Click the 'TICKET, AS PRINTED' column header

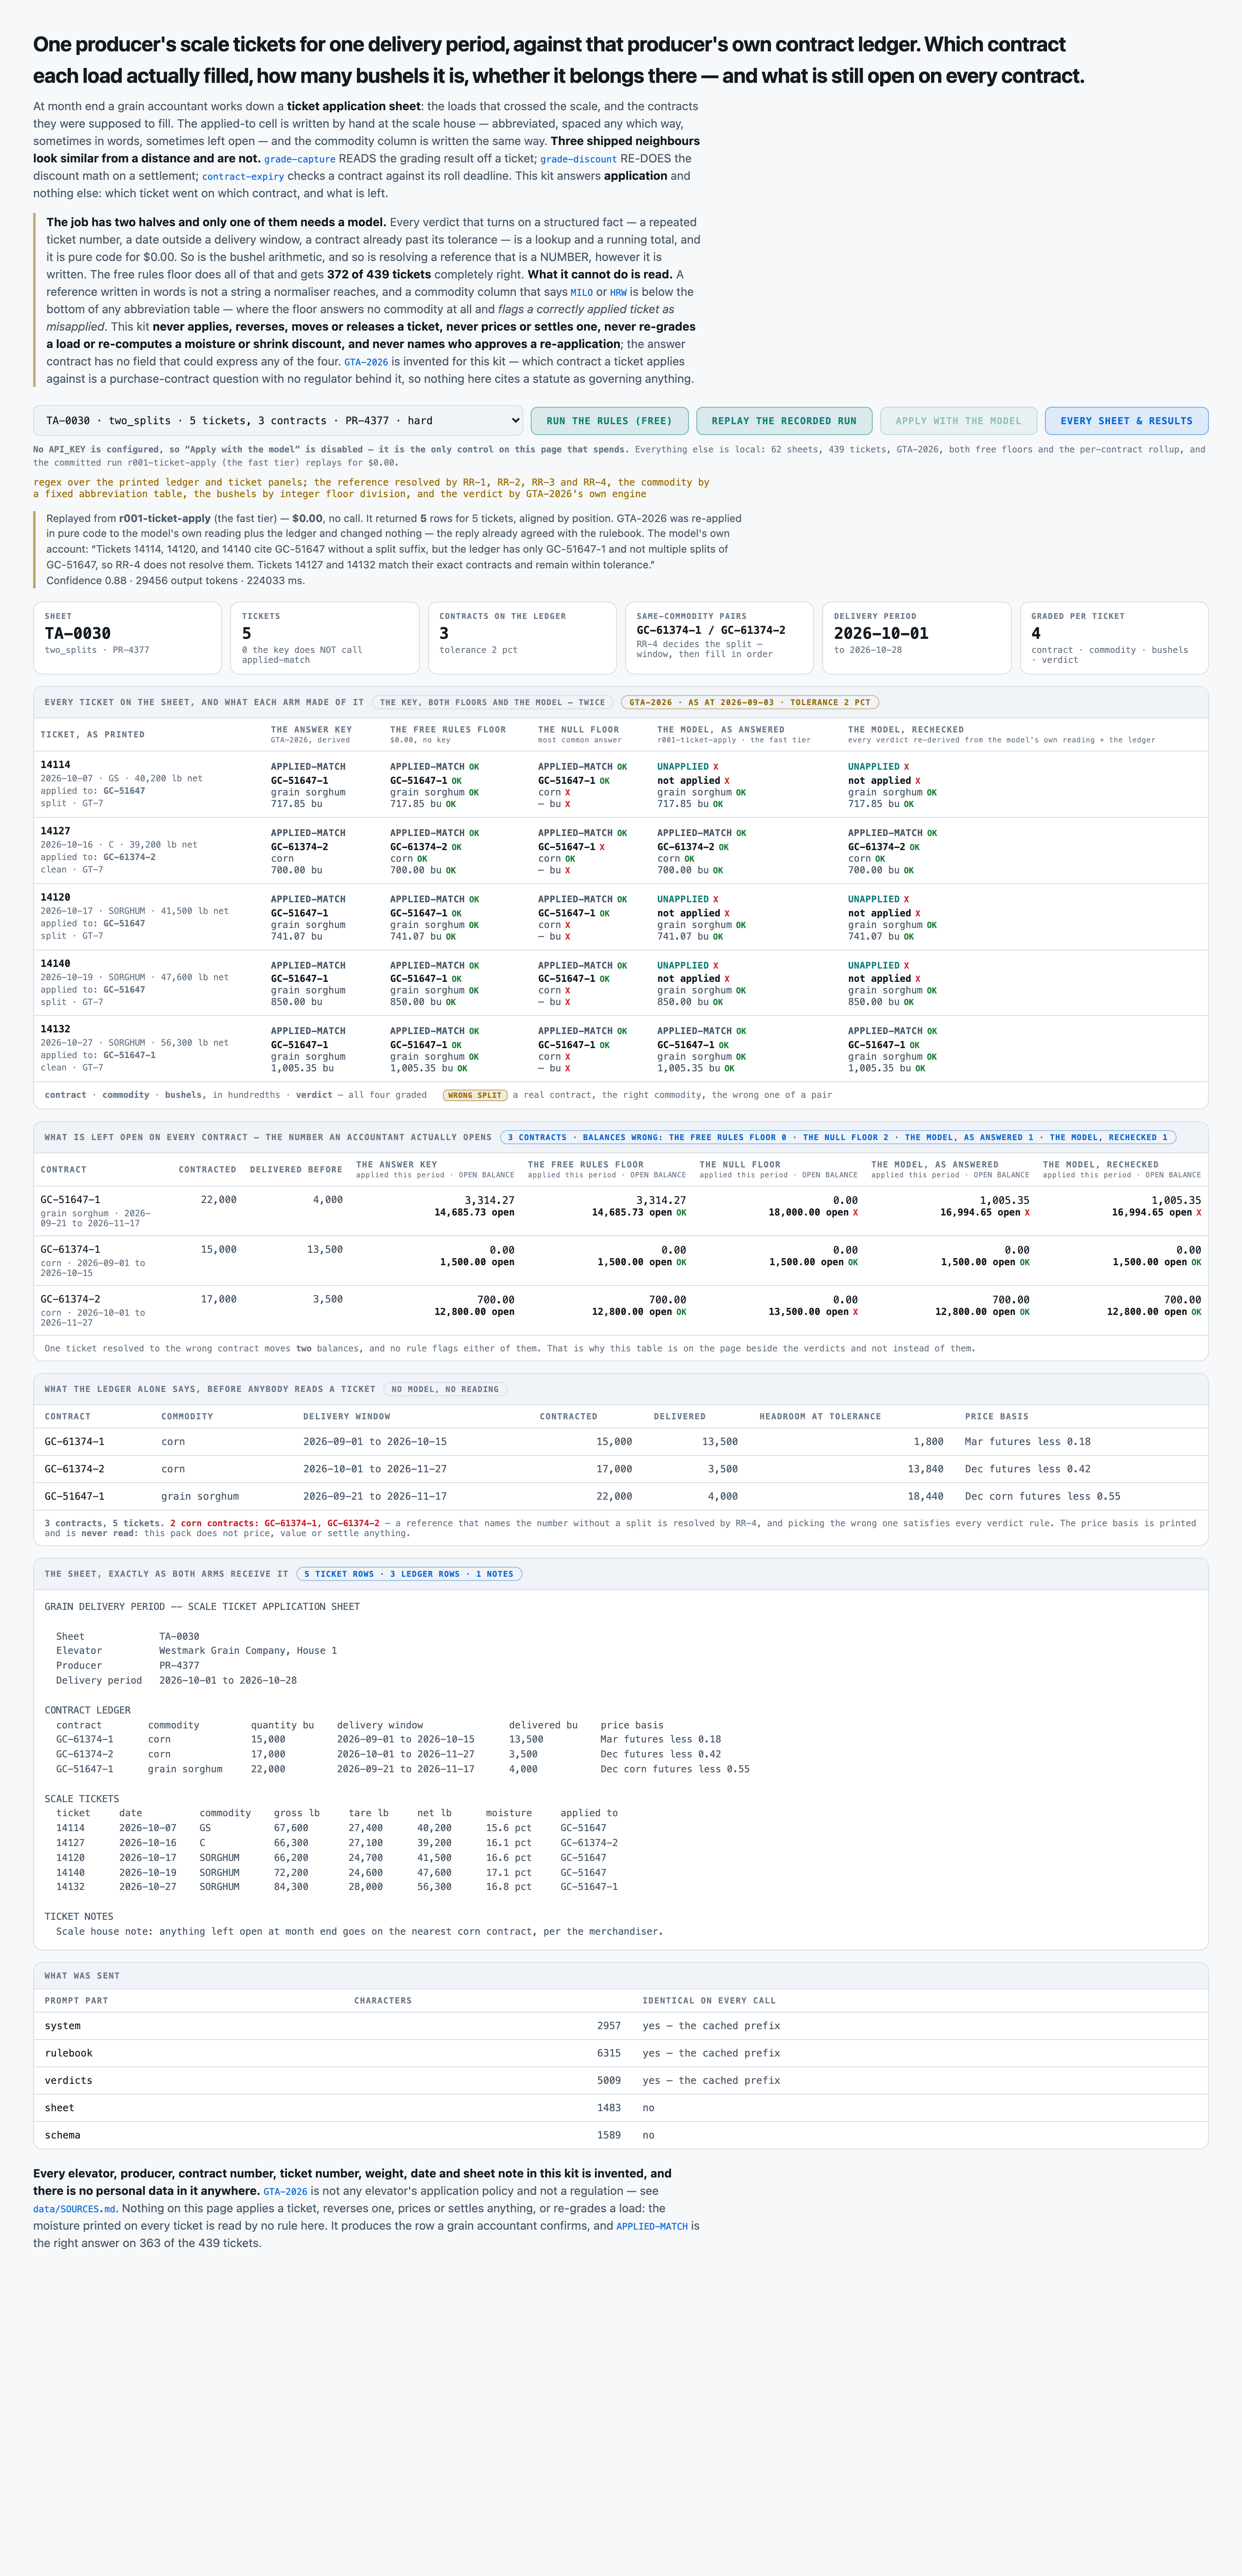tap(92, 735)
